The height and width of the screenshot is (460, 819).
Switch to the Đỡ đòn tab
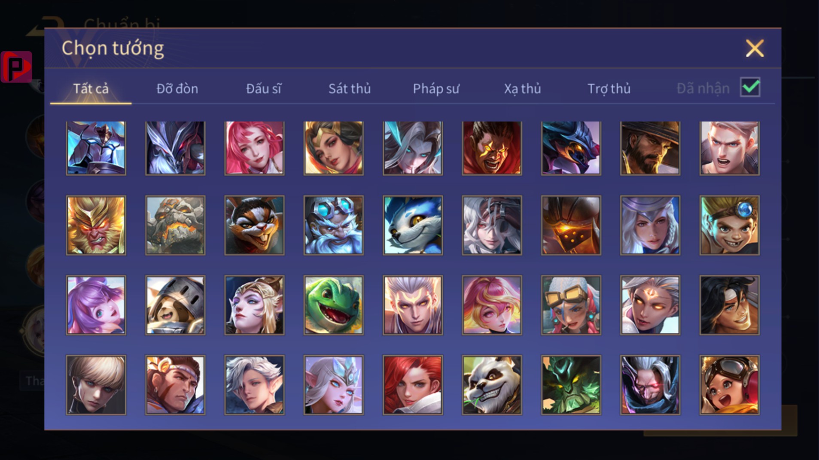(177, 88)
